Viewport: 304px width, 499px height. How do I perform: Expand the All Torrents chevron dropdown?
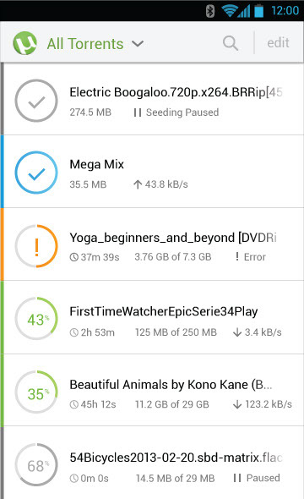[x=138, y=43]
